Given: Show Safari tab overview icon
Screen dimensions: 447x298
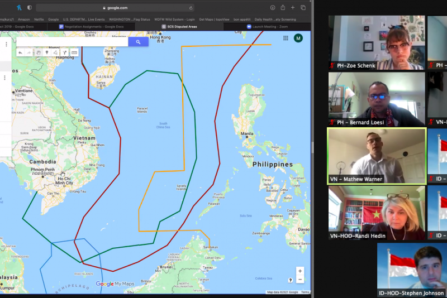Looking at the screenshot, I should pyautogui.click(x=303, y=8).
